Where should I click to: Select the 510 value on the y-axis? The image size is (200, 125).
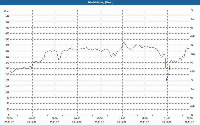click(7, 16)
